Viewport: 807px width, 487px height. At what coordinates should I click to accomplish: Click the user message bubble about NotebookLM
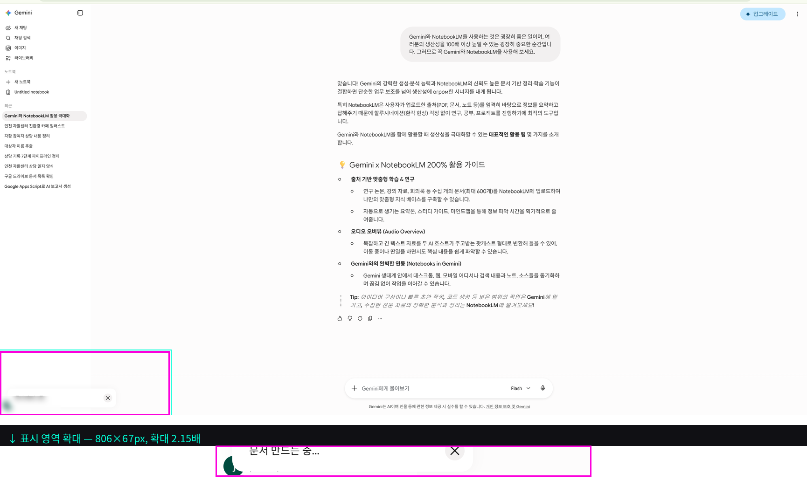point(480,44)
